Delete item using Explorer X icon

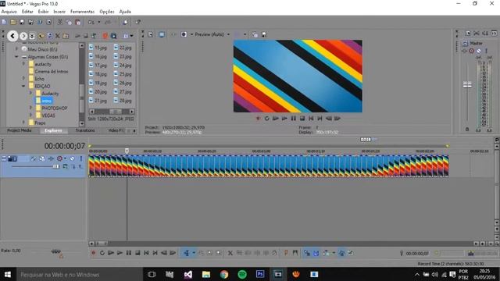(58, 36)
